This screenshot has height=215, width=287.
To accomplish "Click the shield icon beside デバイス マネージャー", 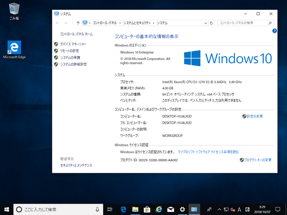I will pyautogui.click(x=56, y=44).
